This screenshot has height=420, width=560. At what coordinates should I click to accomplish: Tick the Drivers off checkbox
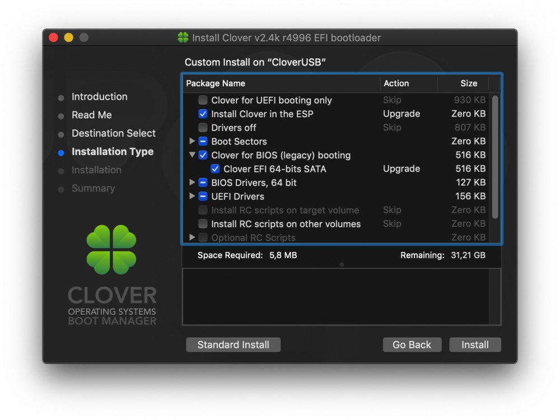tap(203, 128)
